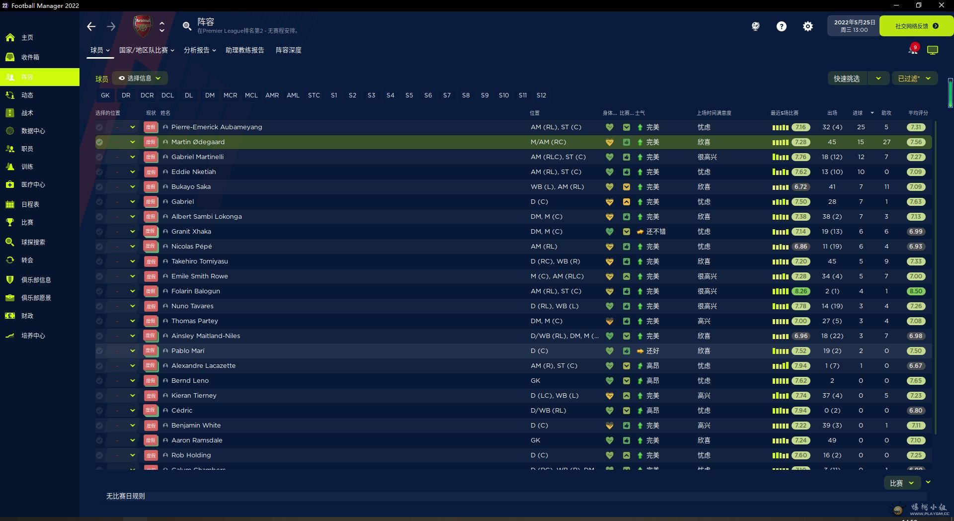This screenshot has height=521, width=954.
Task: Open the 比赛 dropdown at bottom right
Action: coord(902,483)
